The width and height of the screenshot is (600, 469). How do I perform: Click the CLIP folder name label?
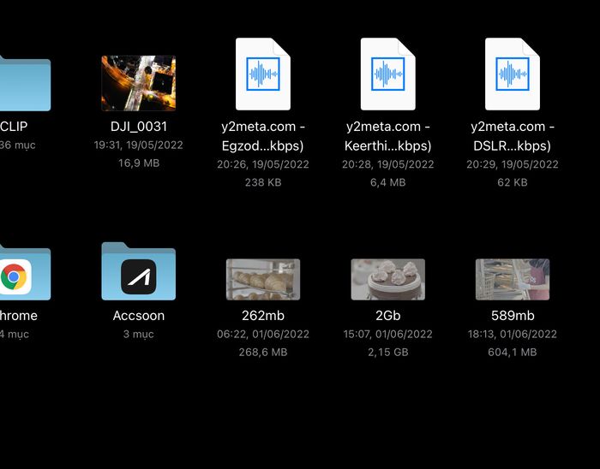(x=15, y=126)
